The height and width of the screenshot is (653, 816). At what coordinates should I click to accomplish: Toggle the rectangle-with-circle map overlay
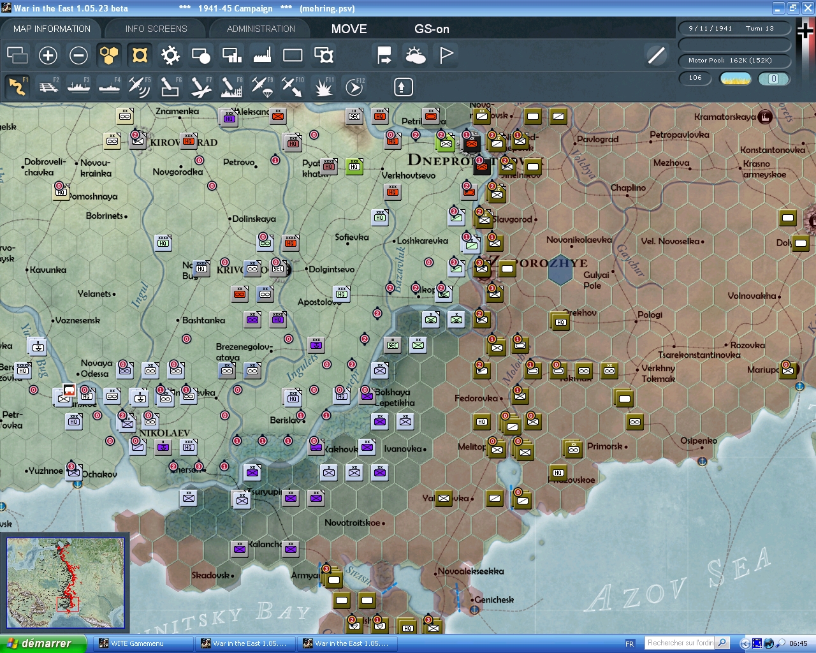201,55
